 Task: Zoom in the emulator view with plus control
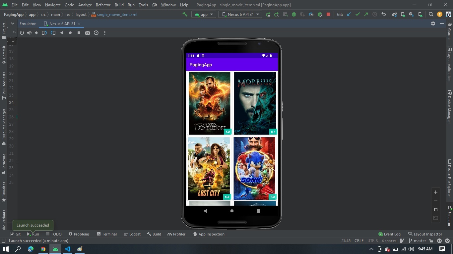(435, 192)
